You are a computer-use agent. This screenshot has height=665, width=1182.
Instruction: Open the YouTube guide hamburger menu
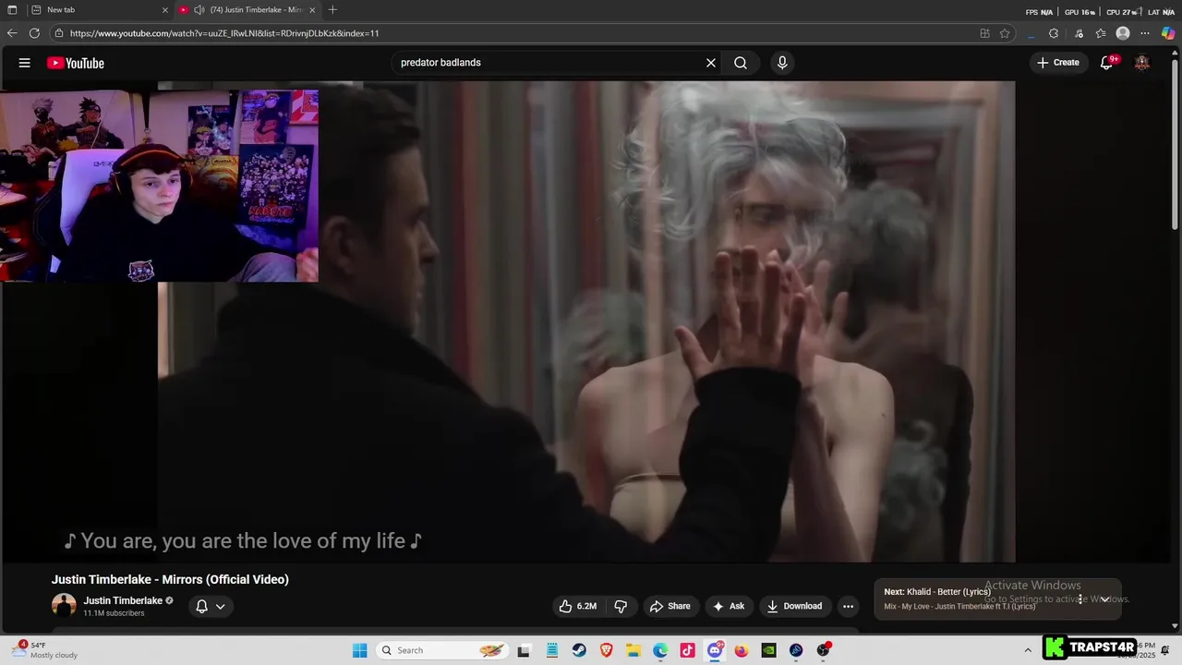pos(25,63)
